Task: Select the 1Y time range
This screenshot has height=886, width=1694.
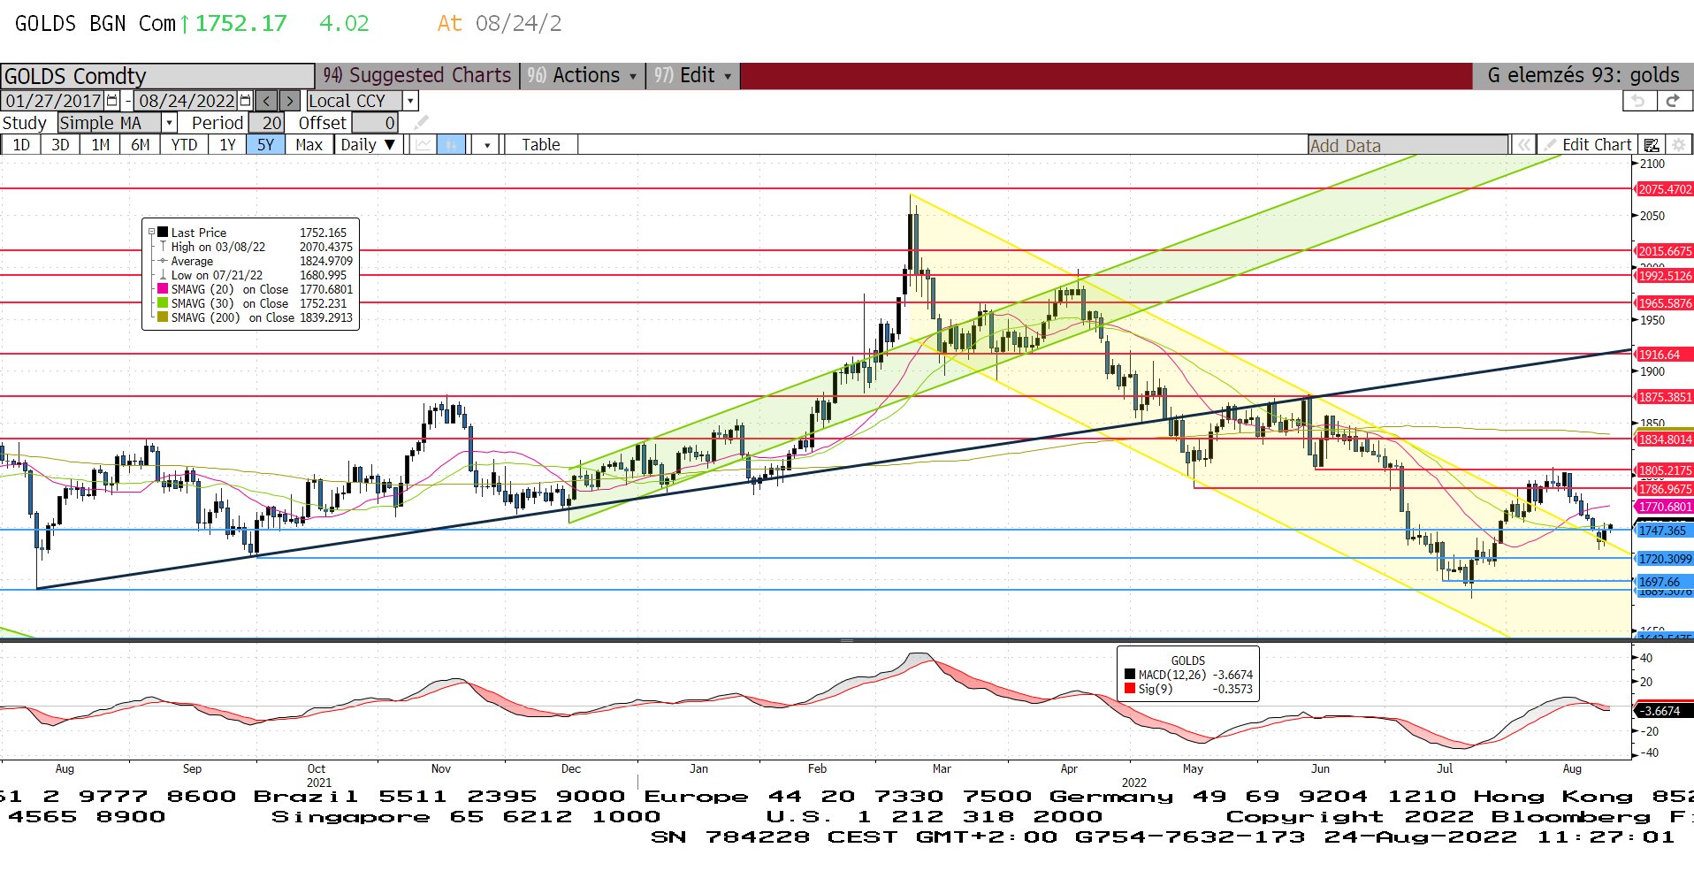Action: 227,145
